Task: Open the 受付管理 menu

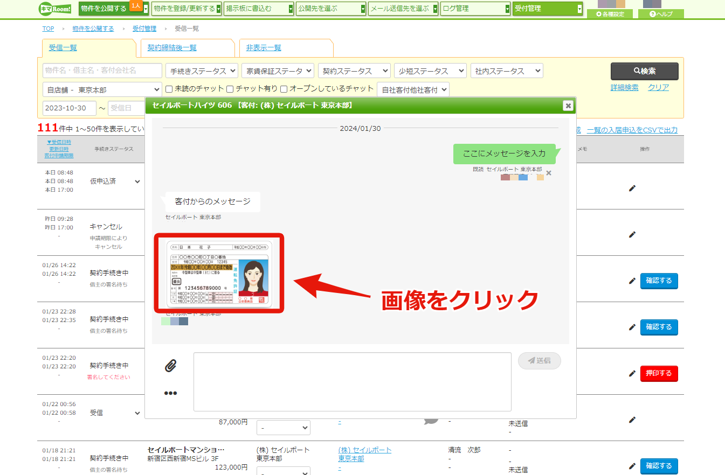Action: 548,9
